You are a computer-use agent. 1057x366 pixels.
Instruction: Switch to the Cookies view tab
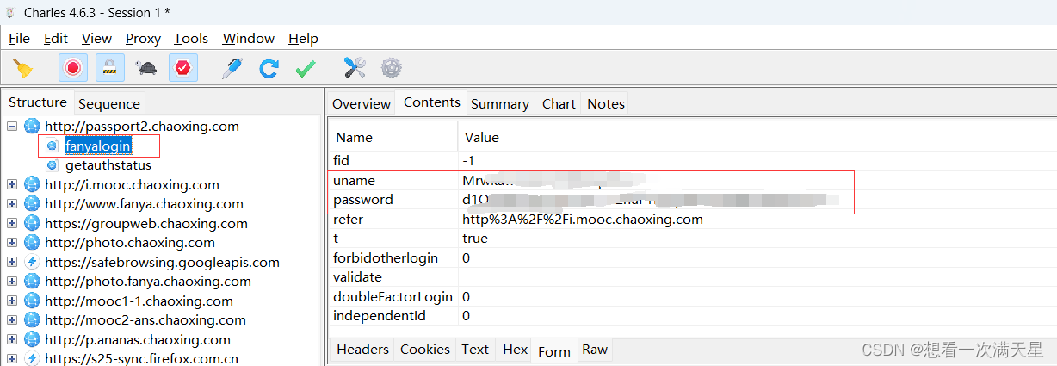click(425, 350)
